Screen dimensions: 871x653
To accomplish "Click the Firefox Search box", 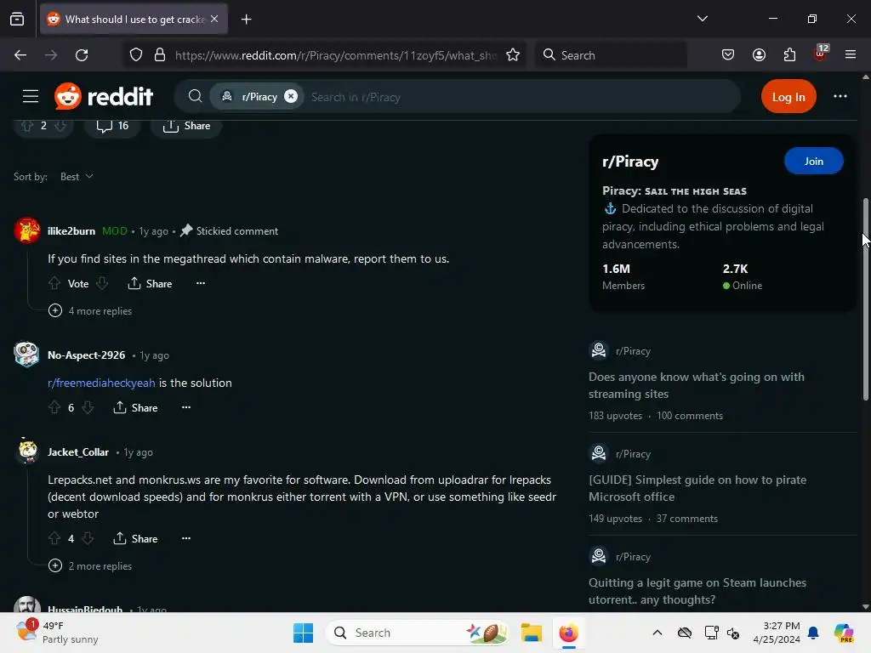I will tap(611, 55).
